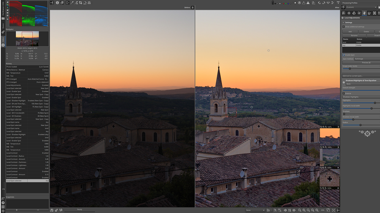Open the Color tools tab

click(x=354, y=13)
